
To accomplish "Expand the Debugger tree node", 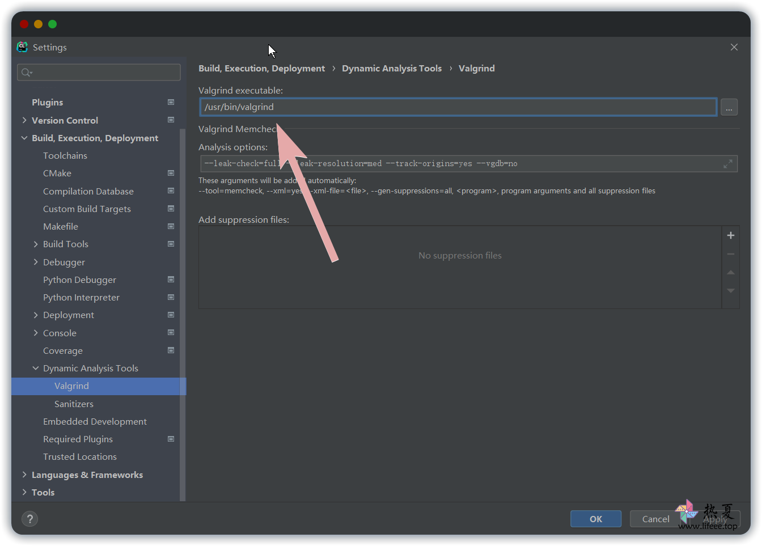I will click(36, 262).
